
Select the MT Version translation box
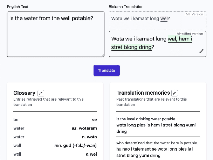pyautogui.click(x=157, y=21)
